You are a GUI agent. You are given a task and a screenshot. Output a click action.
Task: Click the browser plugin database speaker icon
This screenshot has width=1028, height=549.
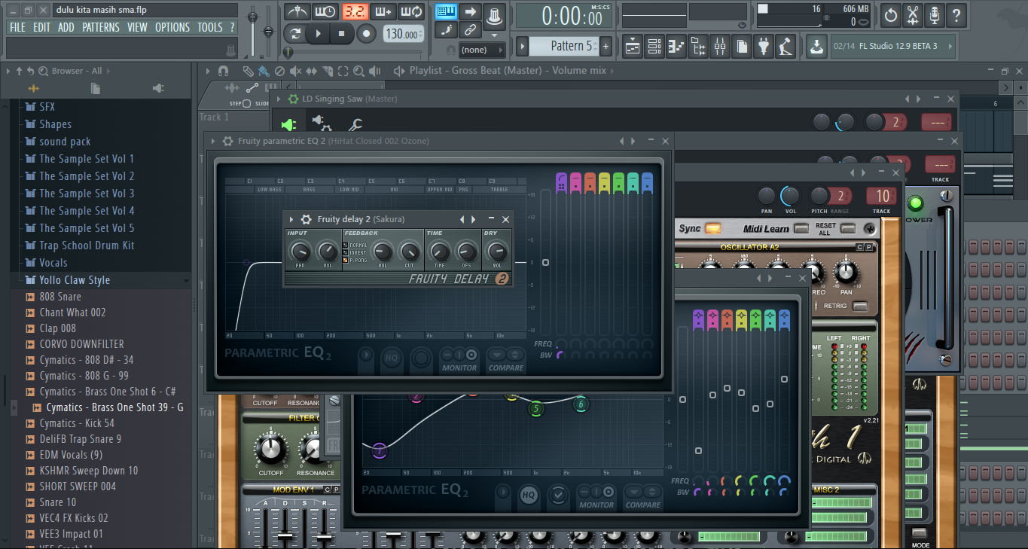pos(158,88)
